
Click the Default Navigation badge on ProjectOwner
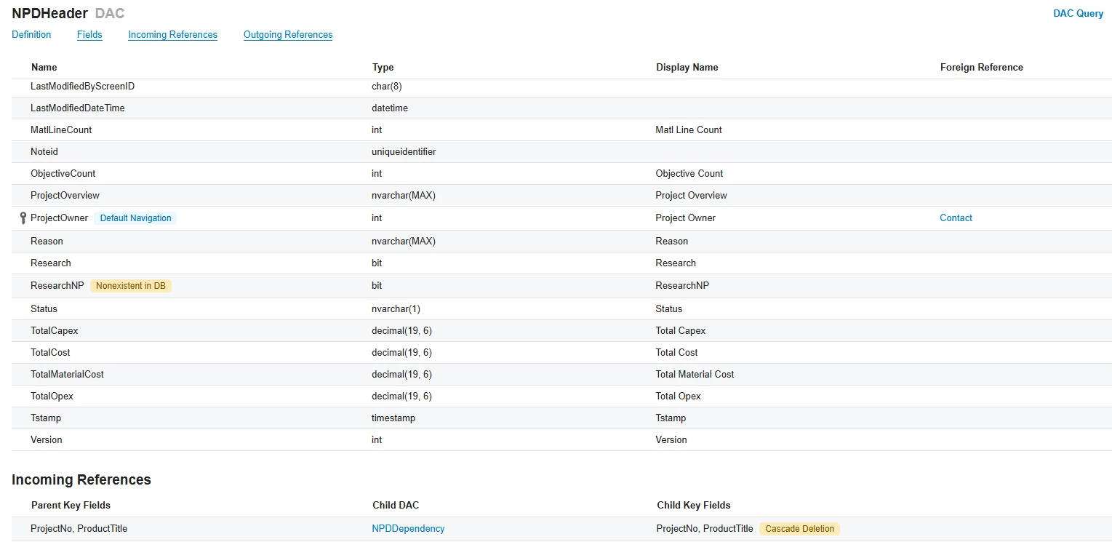click(135, 218)
